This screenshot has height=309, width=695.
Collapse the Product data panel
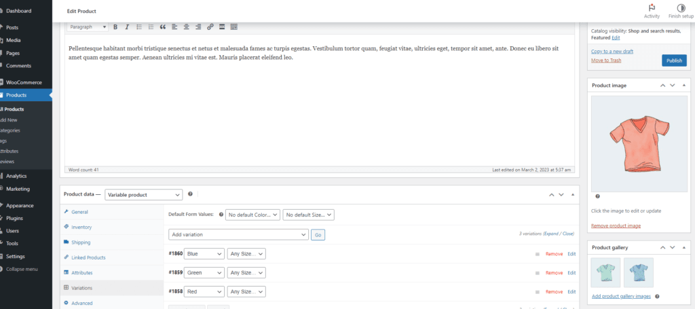(x=573, y=195)
